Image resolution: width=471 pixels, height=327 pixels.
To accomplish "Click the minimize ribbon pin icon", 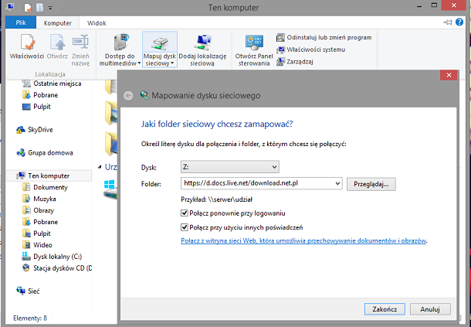I will tap(447, 22).
